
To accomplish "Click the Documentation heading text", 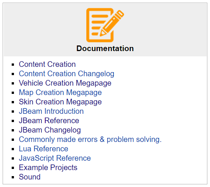I will click(105, 48).
